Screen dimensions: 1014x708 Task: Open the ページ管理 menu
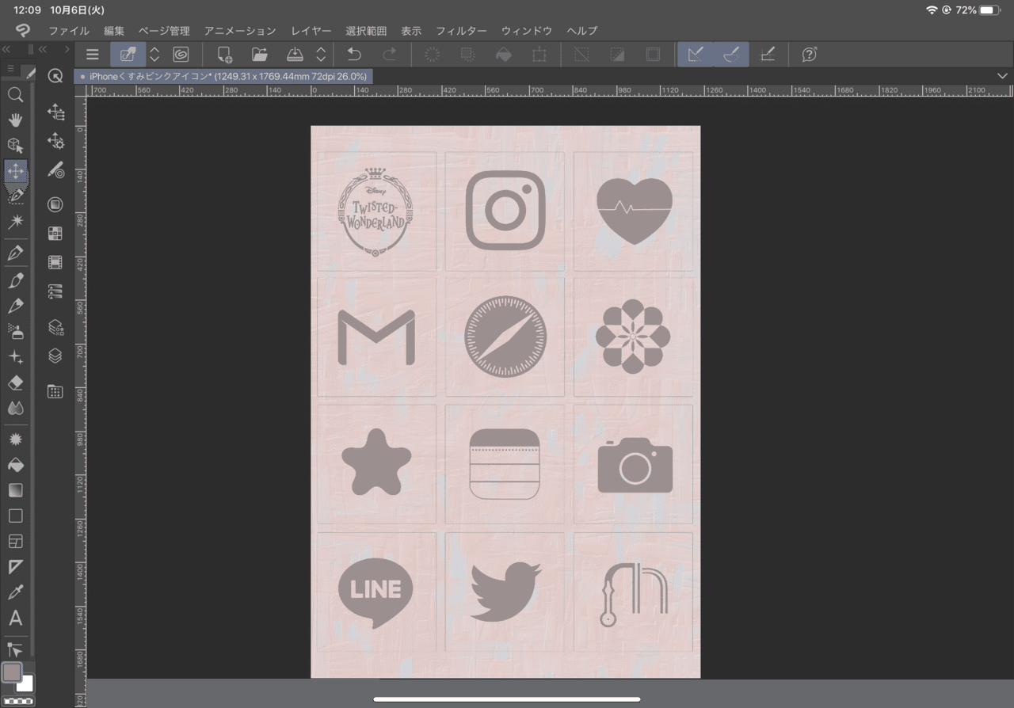point(164,31)
